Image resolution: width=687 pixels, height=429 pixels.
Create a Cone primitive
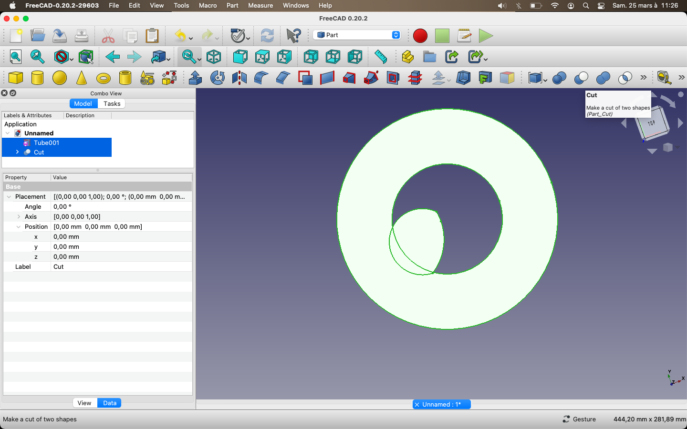[x=82, y=78]
